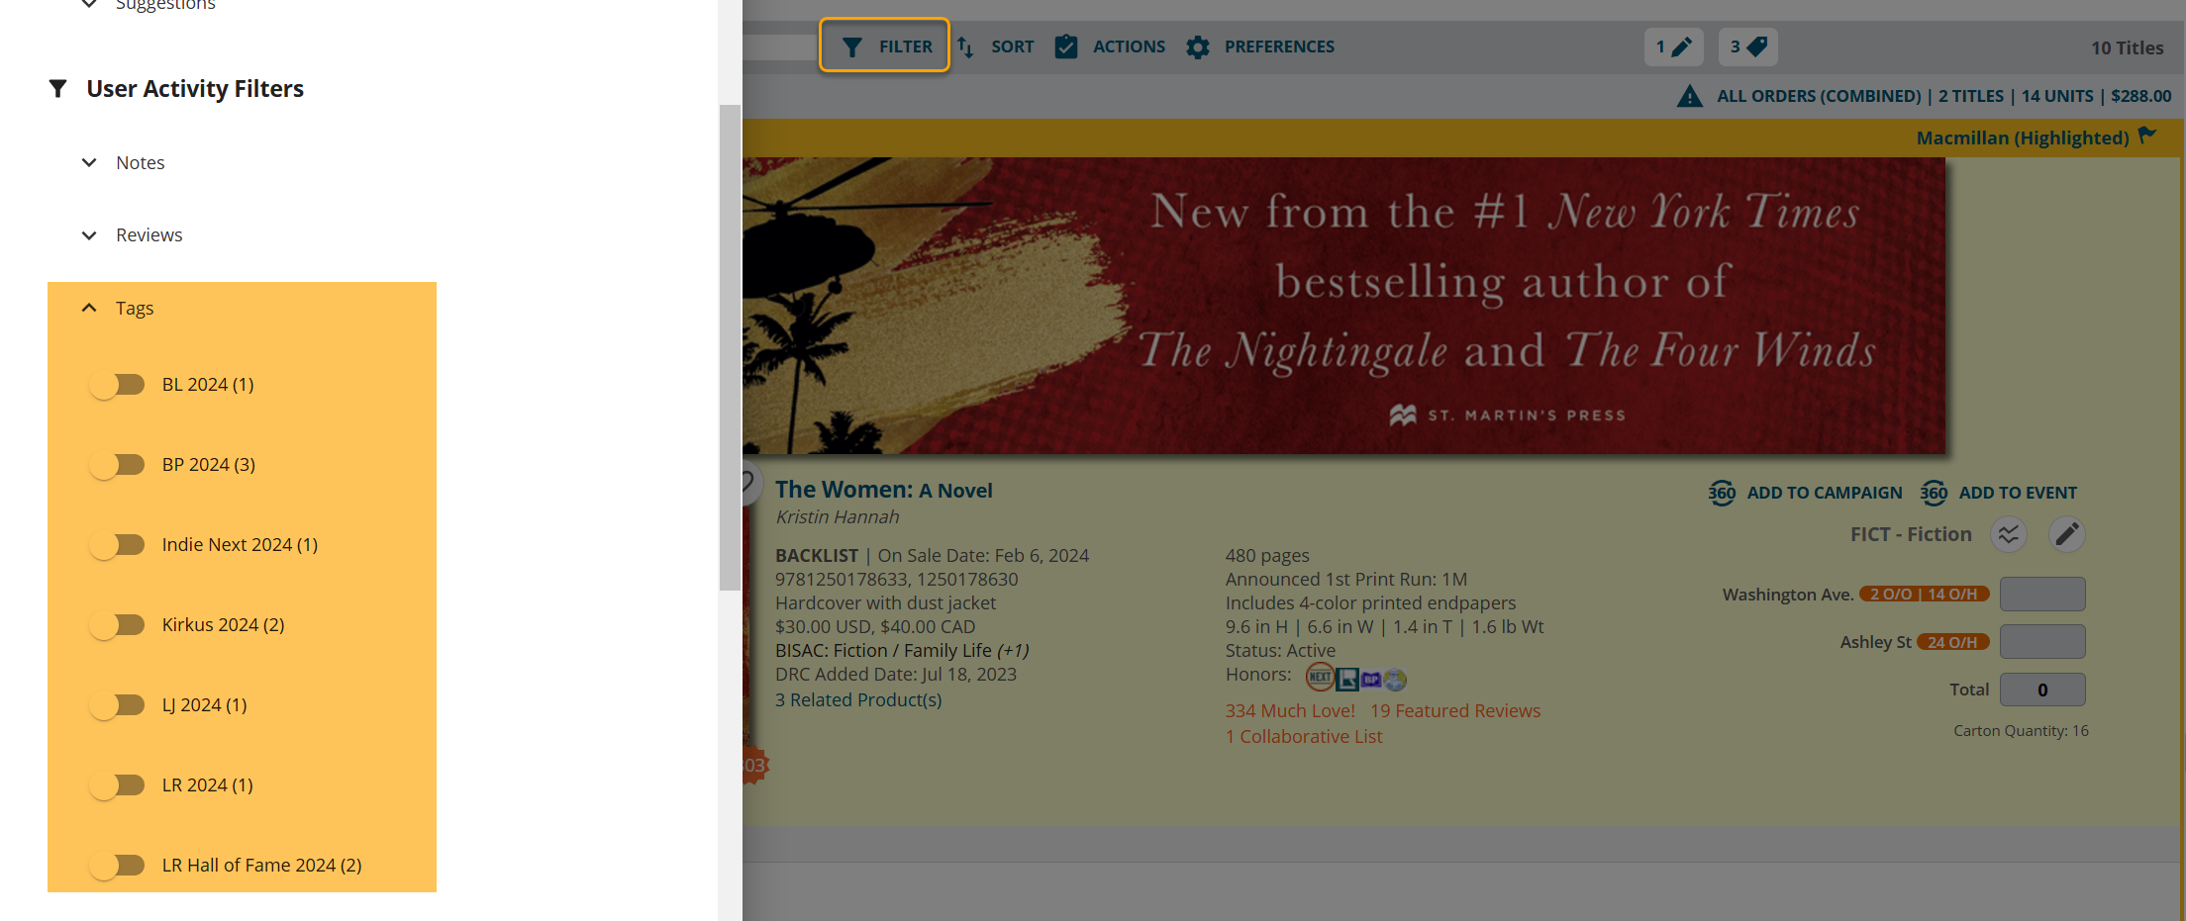The image size is (2186, 921).
Task: Collapse the Tags filter section
Action: (89, 309)
